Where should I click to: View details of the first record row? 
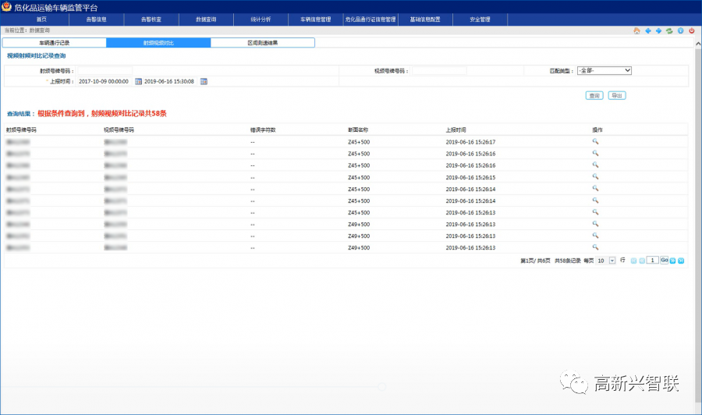[595, 142]
